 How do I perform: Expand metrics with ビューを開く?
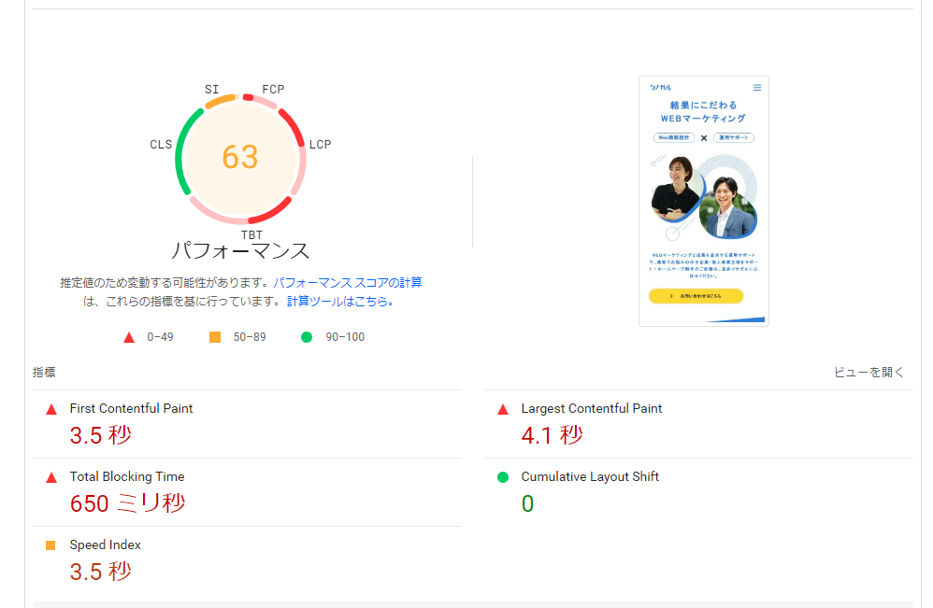tap(868, 372)
